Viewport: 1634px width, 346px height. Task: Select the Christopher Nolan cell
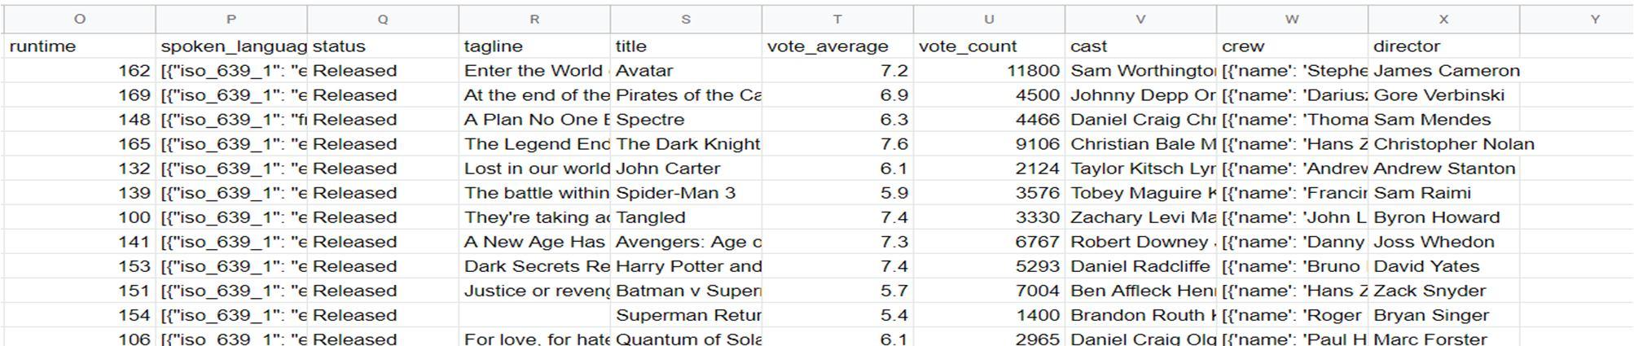coord(1443,144)
